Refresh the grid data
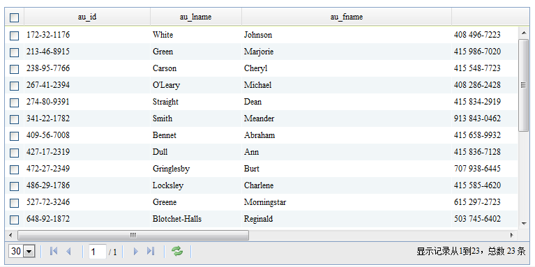 (177, 252)
